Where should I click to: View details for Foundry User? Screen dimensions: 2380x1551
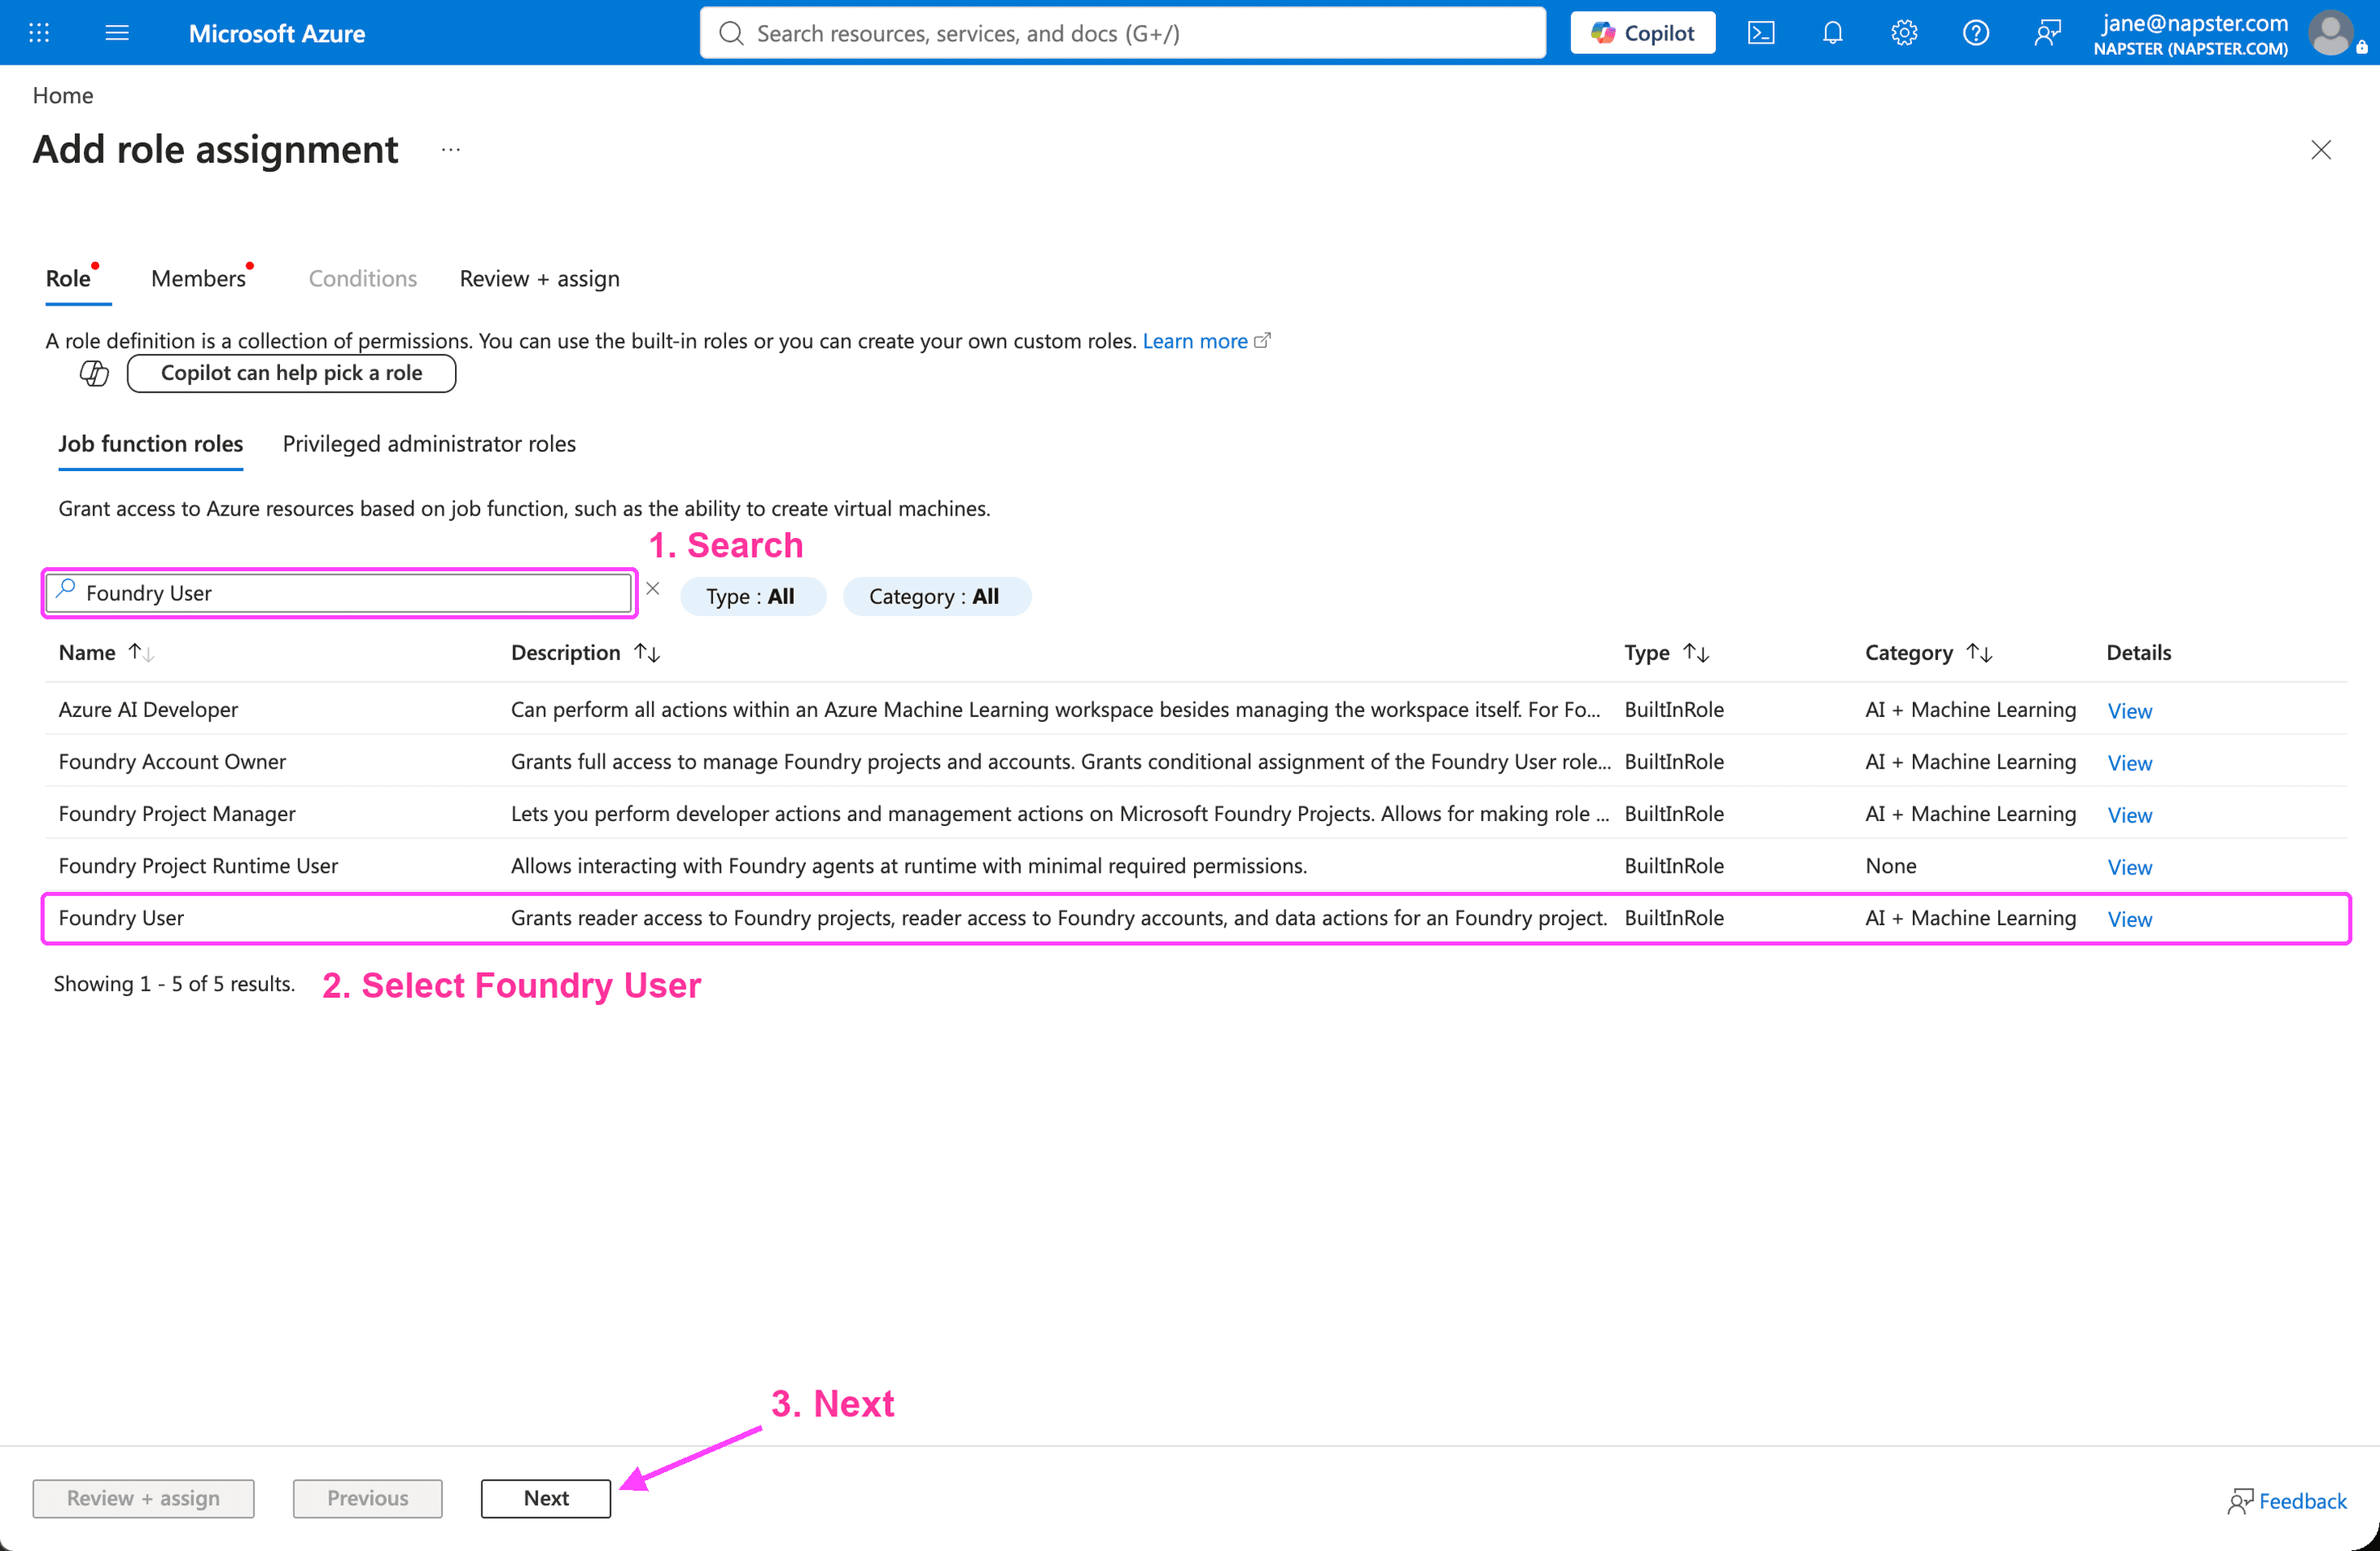coord(2129,919)
